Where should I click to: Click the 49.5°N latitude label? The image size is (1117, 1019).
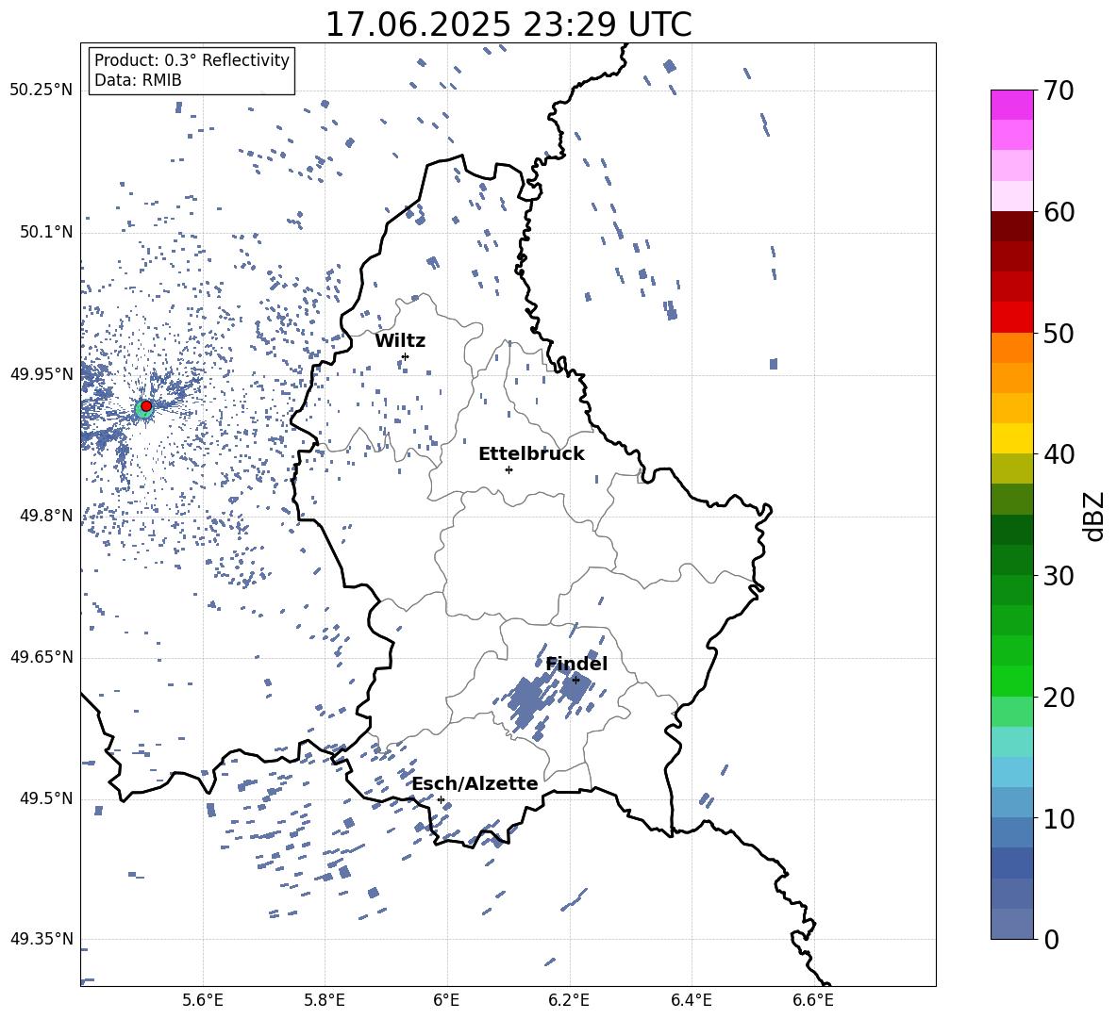click(x=45, y=797)
